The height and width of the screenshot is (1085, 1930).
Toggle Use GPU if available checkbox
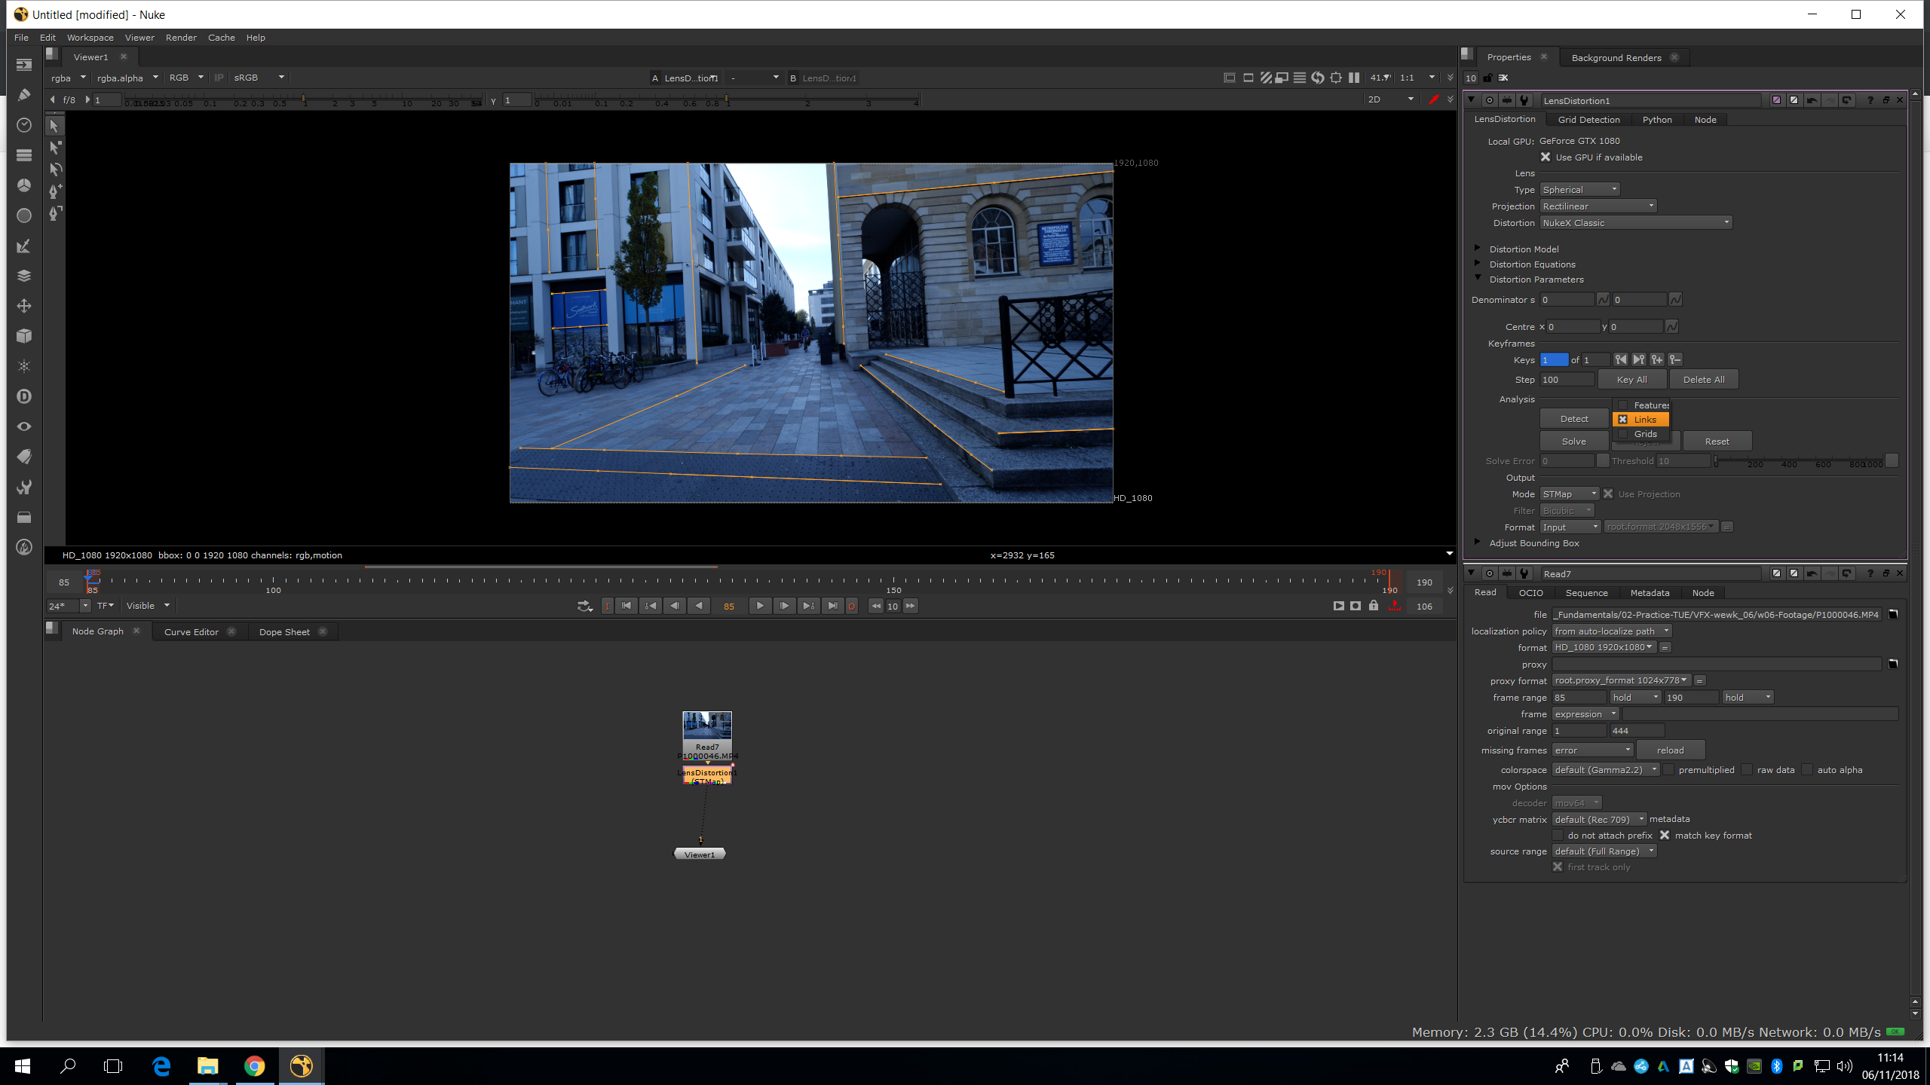click(1546, 157)
